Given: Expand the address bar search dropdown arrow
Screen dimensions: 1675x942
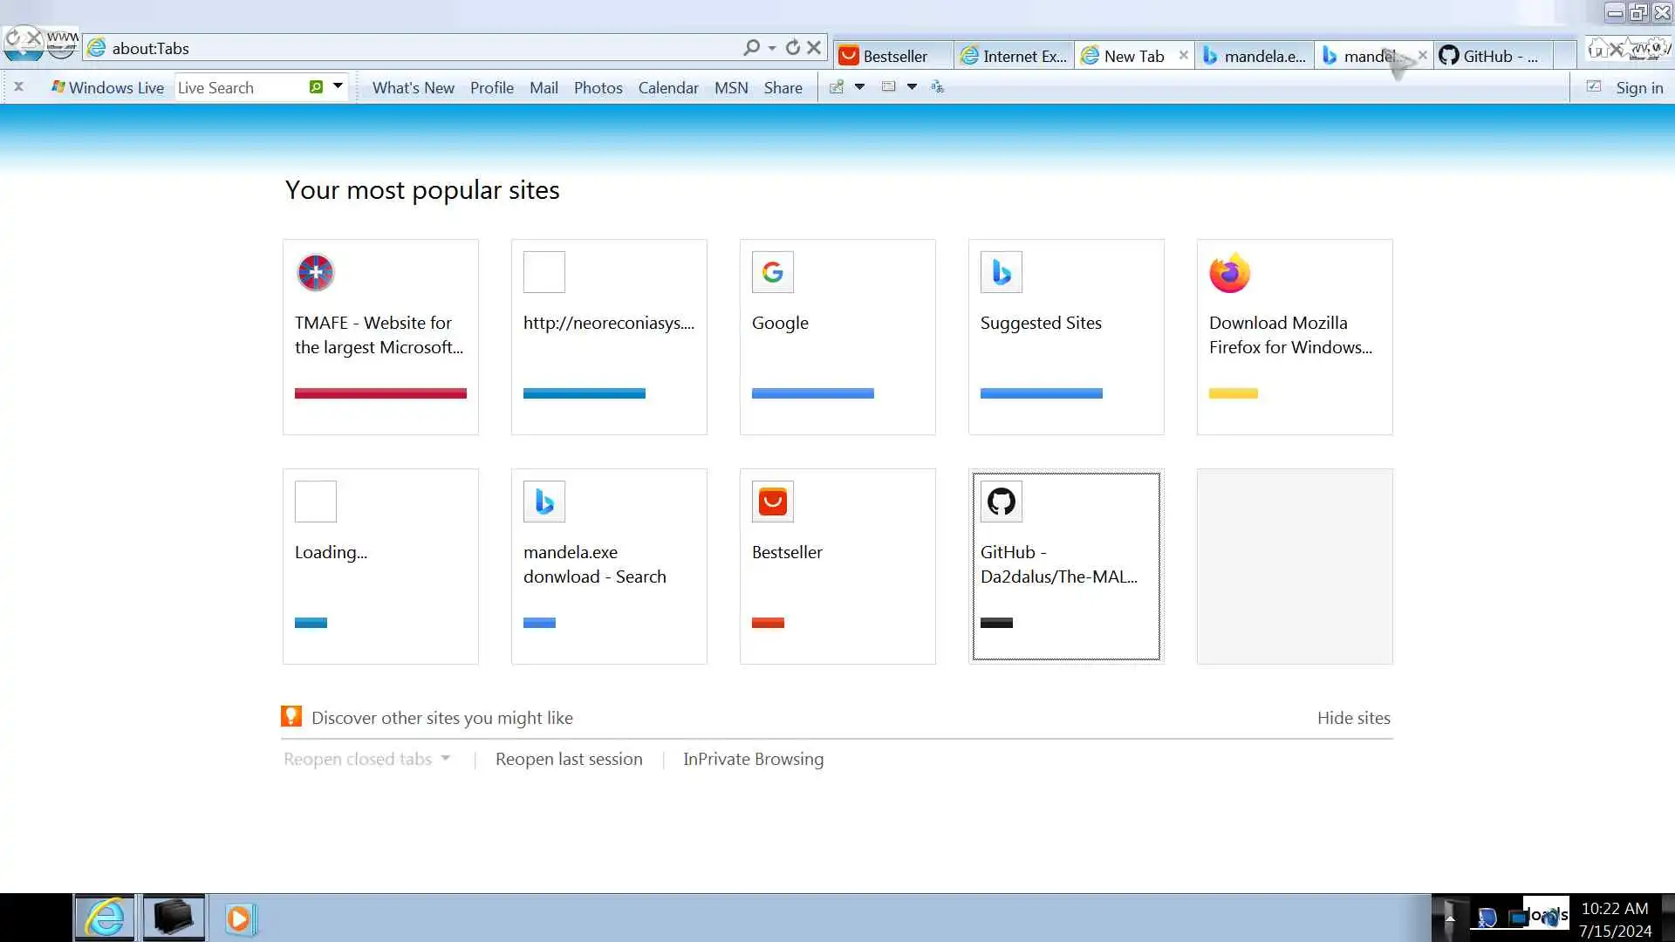Looking at the screenshot, I should [772, 48].
